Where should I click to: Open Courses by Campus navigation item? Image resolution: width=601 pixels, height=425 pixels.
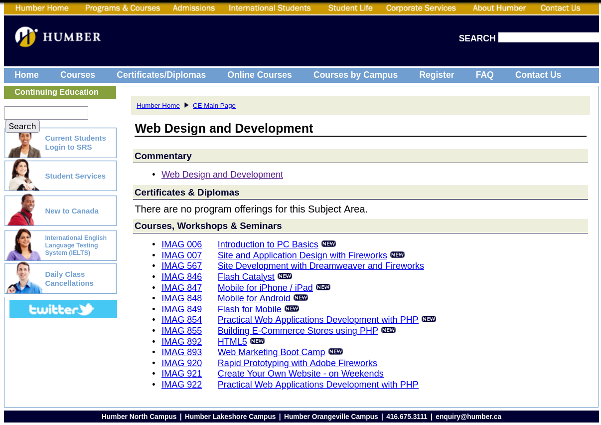(x=355, y=75)
